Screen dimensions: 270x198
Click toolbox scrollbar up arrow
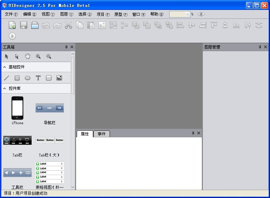73,54
